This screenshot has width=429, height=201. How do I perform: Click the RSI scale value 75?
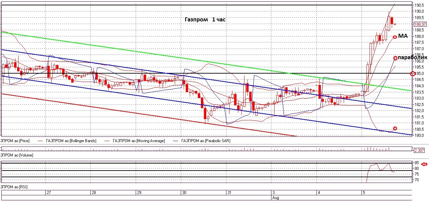[417, 174]
